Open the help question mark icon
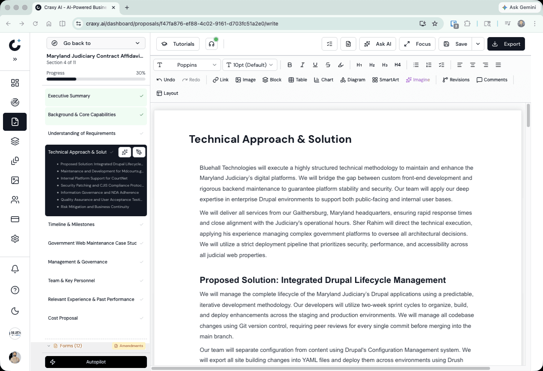Image resolution: width=543 pixels, height=371 pixels. (x=15, y=290)
